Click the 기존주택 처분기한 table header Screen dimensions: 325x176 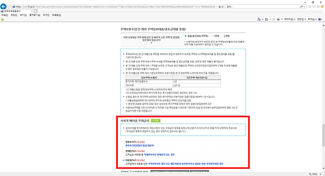(197, 77)
